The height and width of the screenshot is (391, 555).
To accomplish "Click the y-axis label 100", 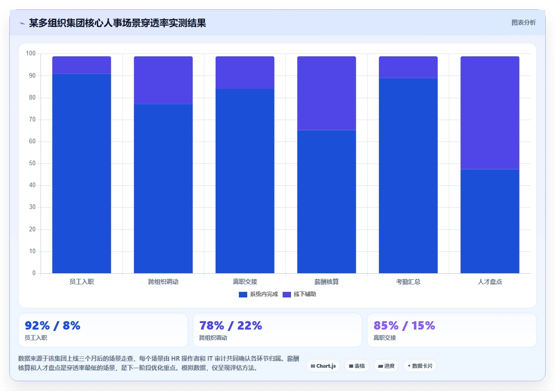I will click(31, 54).
